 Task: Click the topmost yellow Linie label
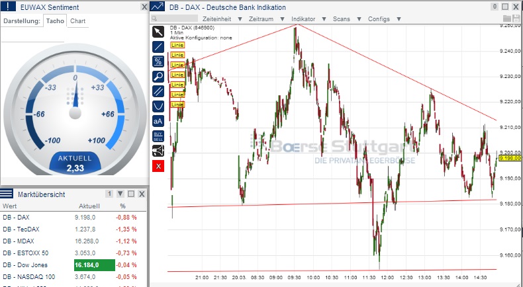177,45
